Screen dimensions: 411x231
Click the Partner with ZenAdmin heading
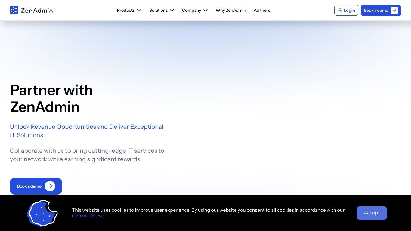coord(51,98)
